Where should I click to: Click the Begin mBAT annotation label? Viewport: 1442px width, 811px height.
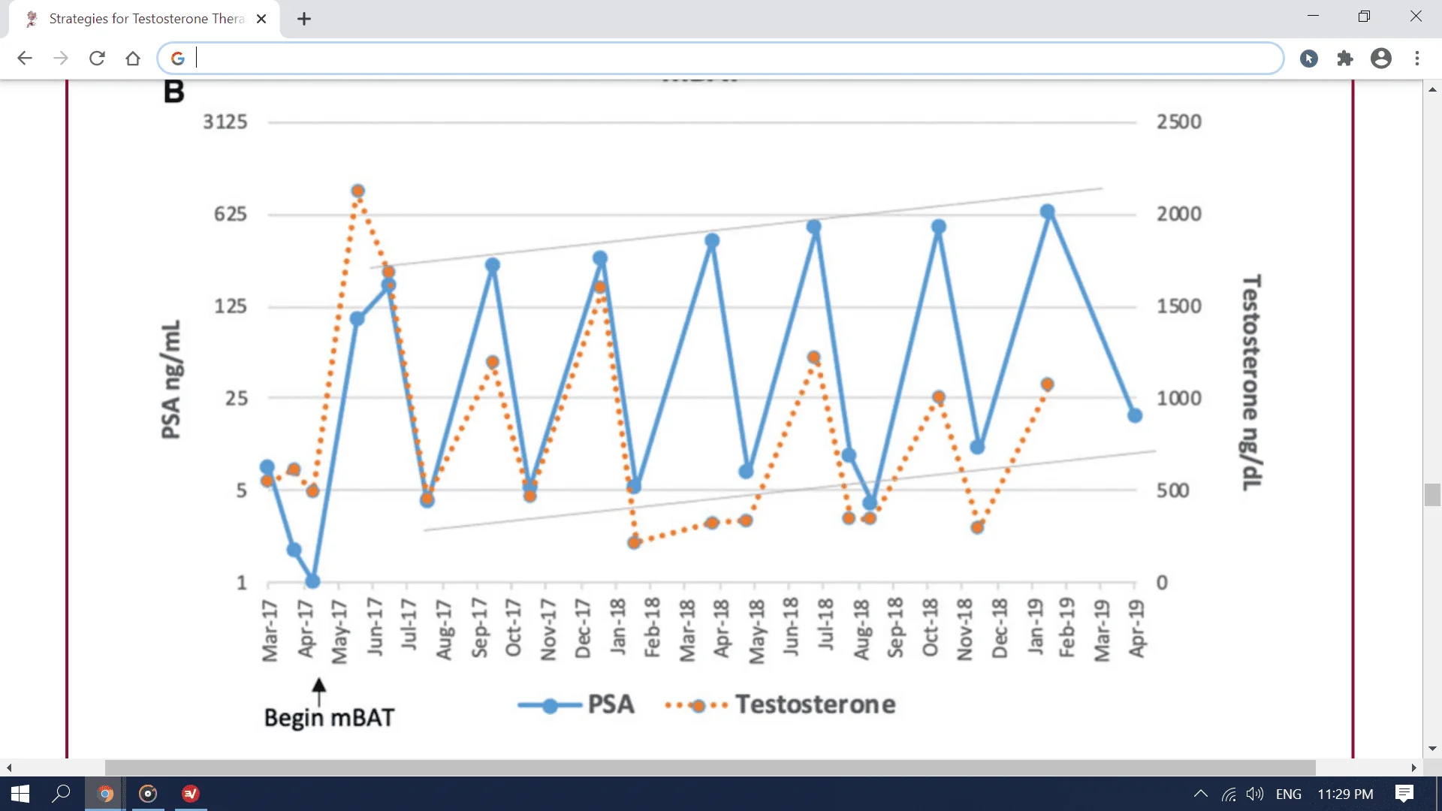329,717
